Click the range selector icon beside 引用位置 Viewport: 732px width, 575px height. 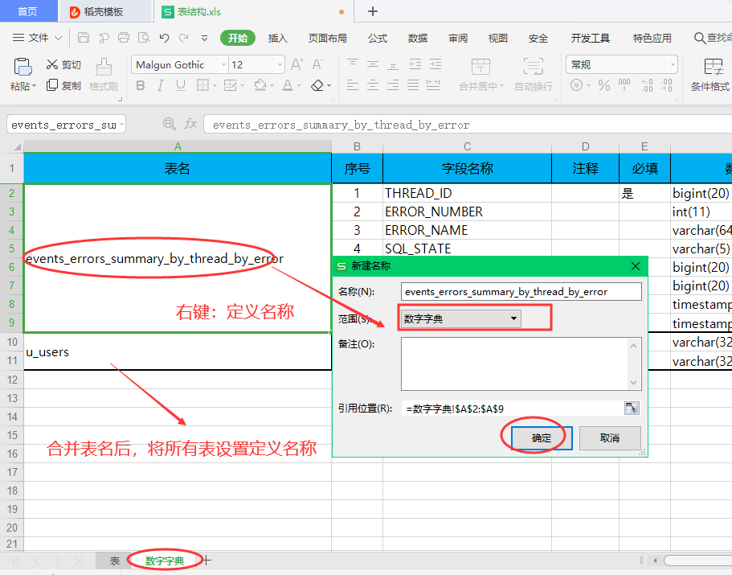coord(632,408)
